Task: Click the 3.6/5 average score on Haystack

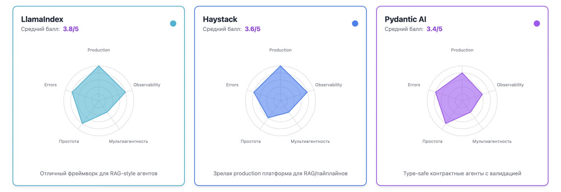Action: [252, 29]
